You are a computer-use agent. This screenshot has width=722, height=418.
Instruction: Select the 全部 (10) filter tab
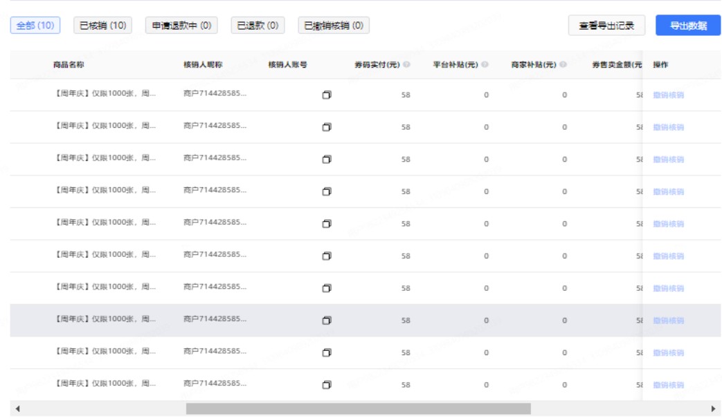[35, 26]
